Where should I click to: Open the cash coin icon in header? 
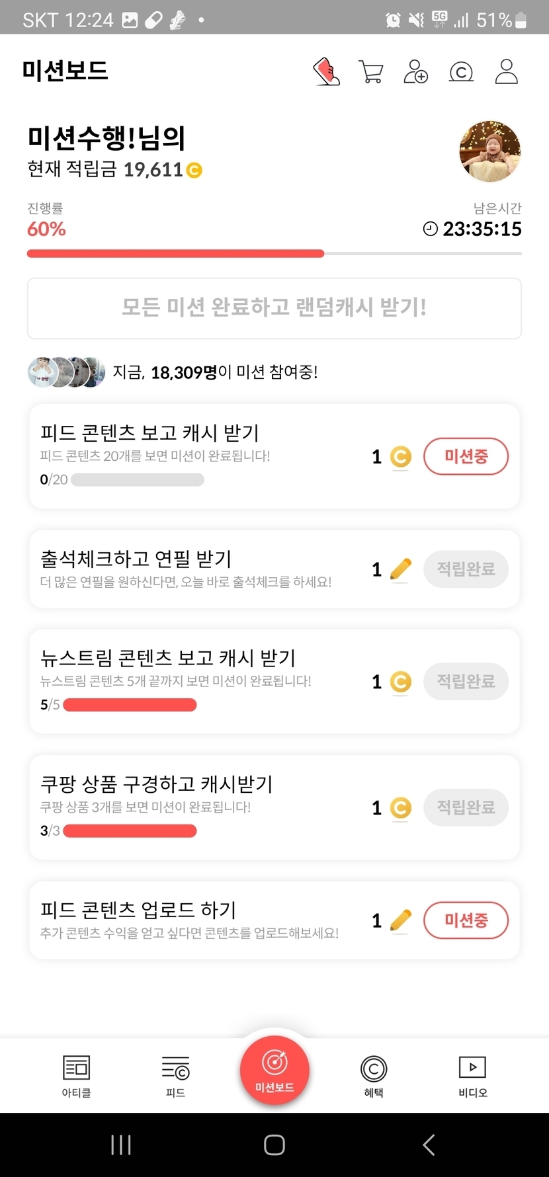[x=461, y=71]
